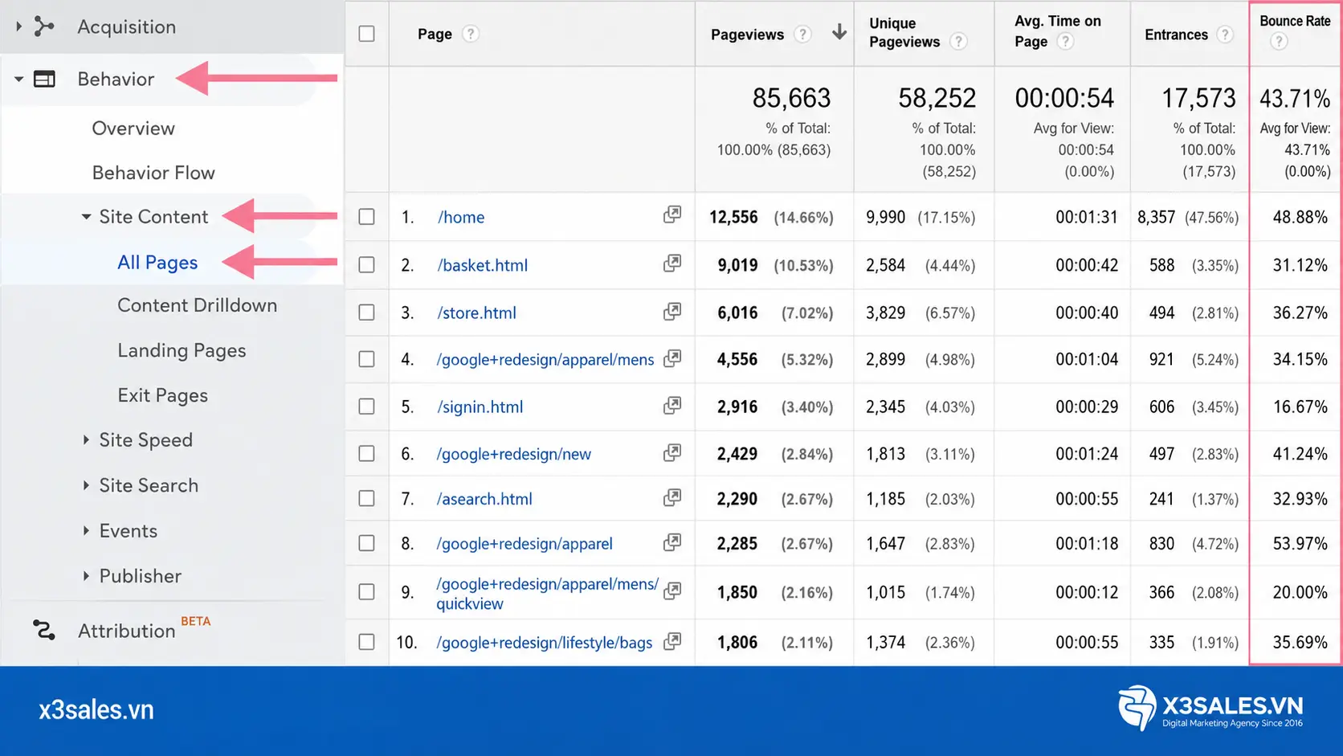
Task: Open Content Drilldown report
Action: 197,305
